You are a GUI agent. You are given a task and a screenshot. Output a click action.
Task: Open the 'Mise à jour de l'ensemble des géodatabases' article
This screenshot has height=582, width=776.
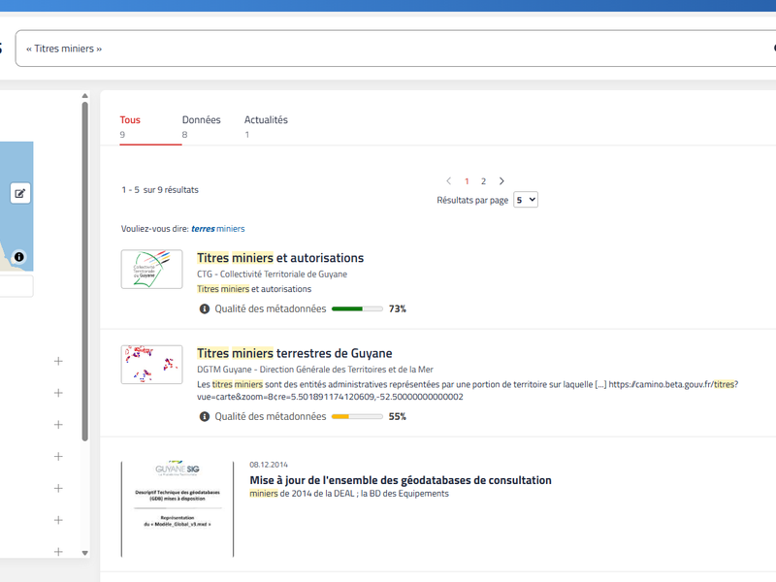[x=400, y=480]
